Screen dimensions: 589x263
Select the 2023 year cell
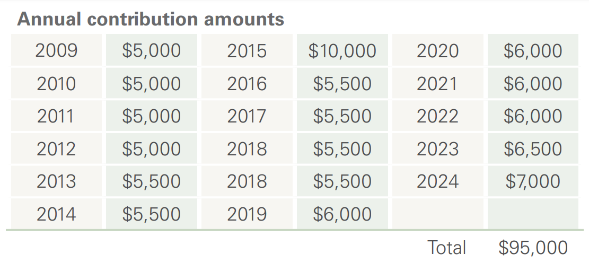pyautogui.click(x=437, y=149)
